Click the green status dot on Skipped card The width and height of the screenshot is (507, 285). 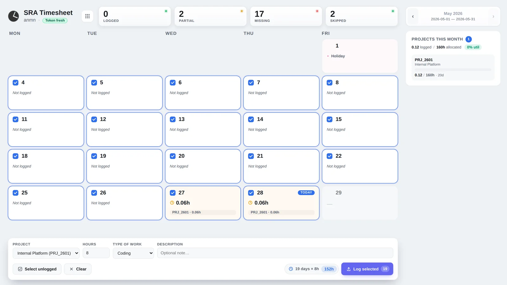coord(393,11)
